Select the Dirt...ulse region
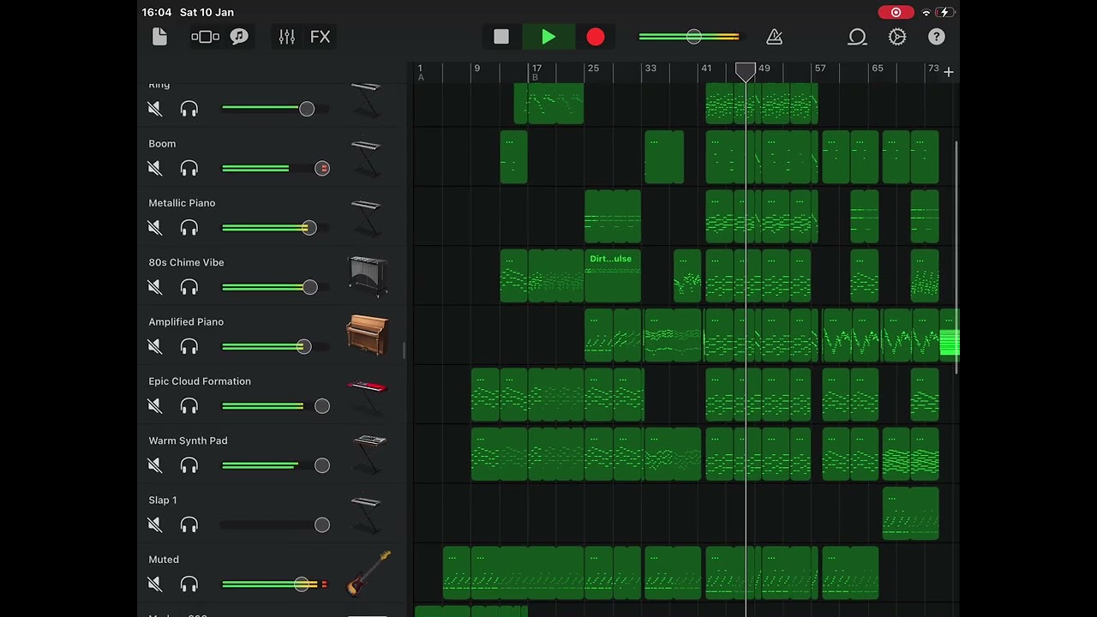Image resolution: width=1097 pixels, height=617 pixels. [x=612, y=276]
